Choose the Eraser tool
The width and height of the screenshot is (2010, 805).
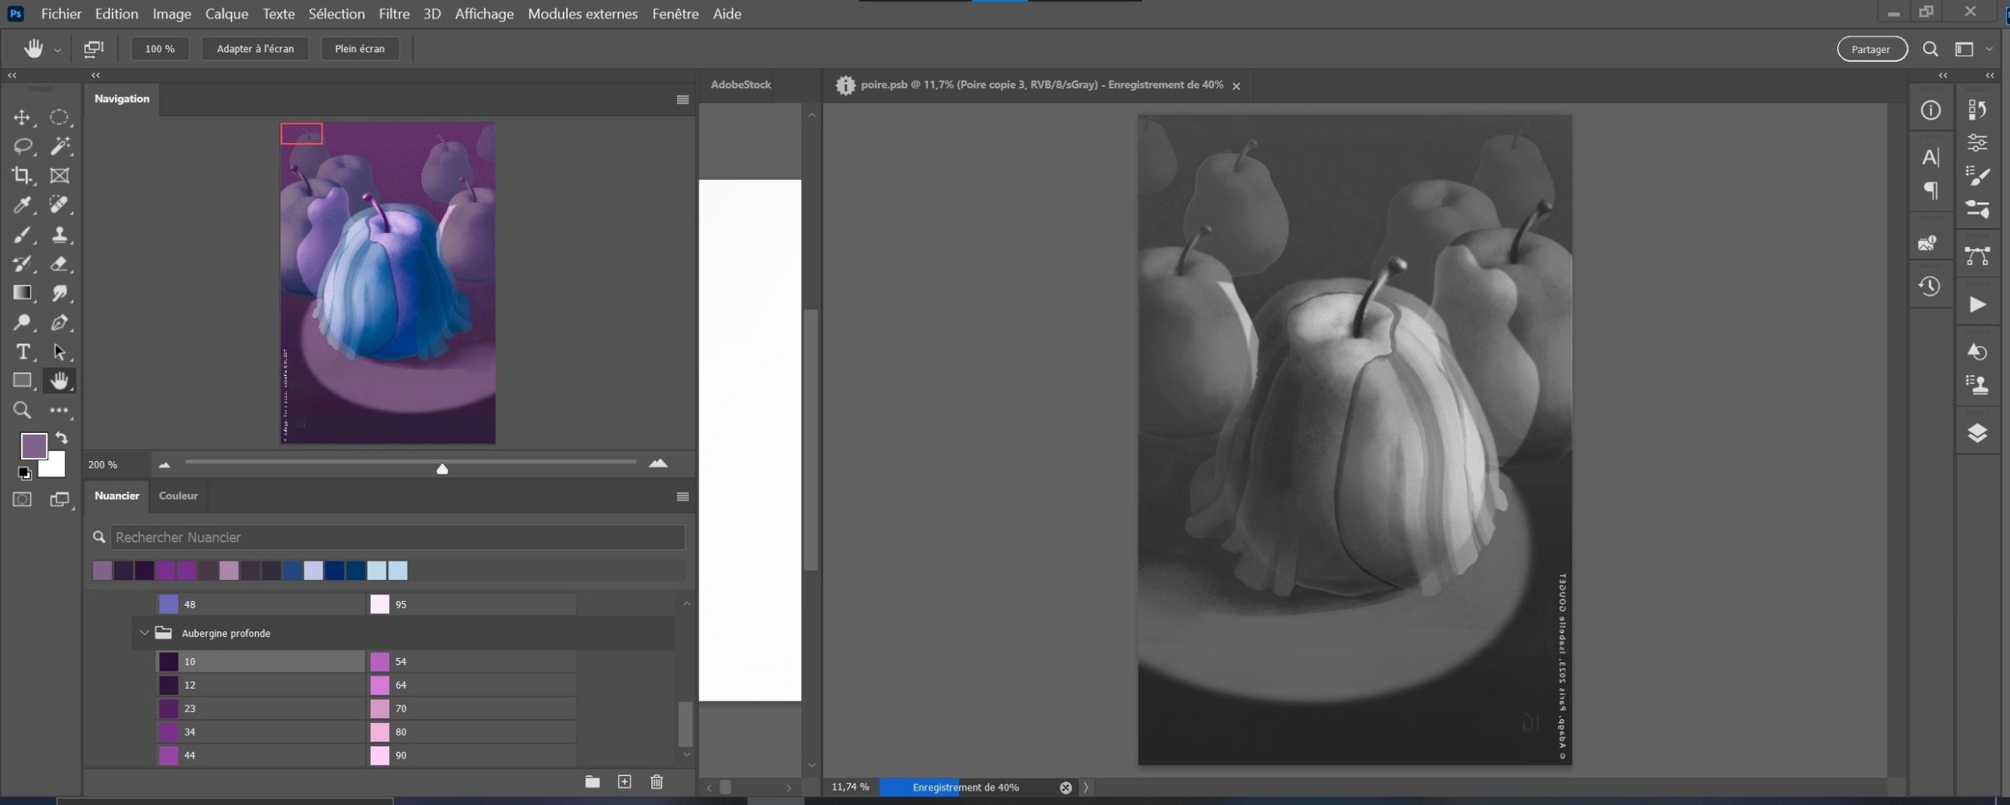(x=59, y=264)
